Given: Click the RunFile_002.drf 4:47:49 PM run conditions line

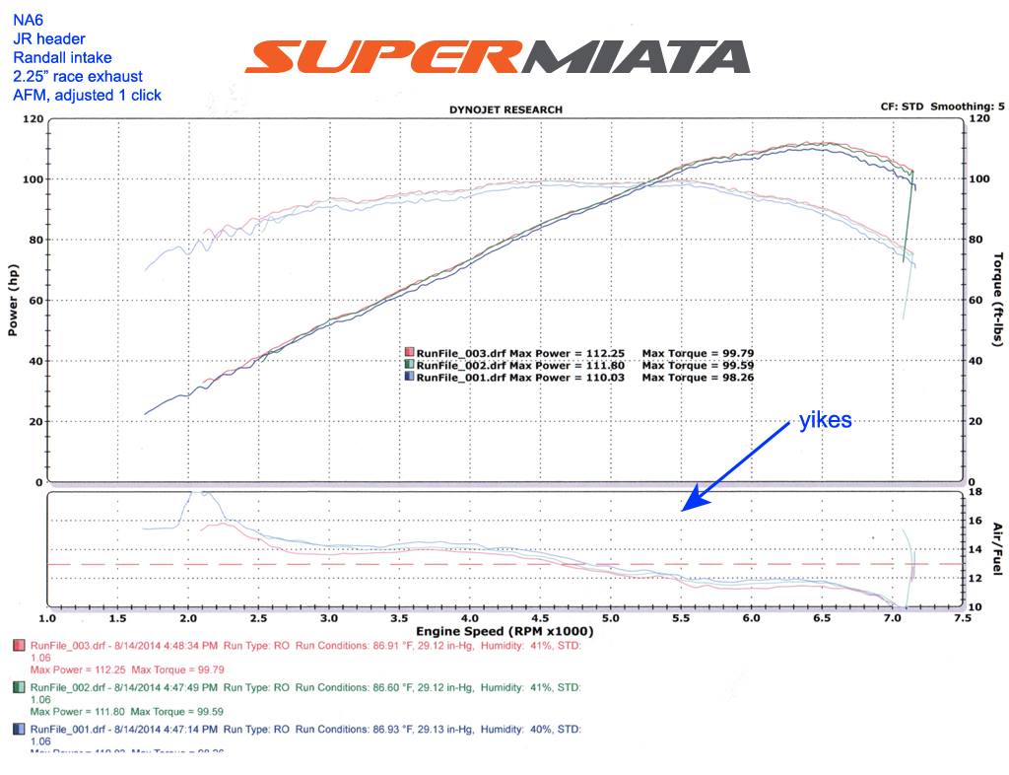Looking at the screenshot, I should [305, 687].
